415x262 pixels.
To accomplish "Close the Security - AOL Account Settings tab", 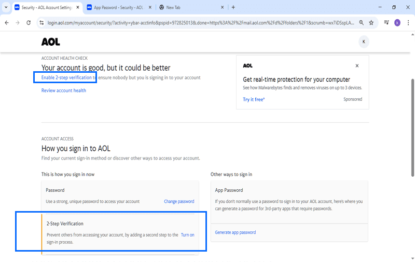I will point(78,7).
